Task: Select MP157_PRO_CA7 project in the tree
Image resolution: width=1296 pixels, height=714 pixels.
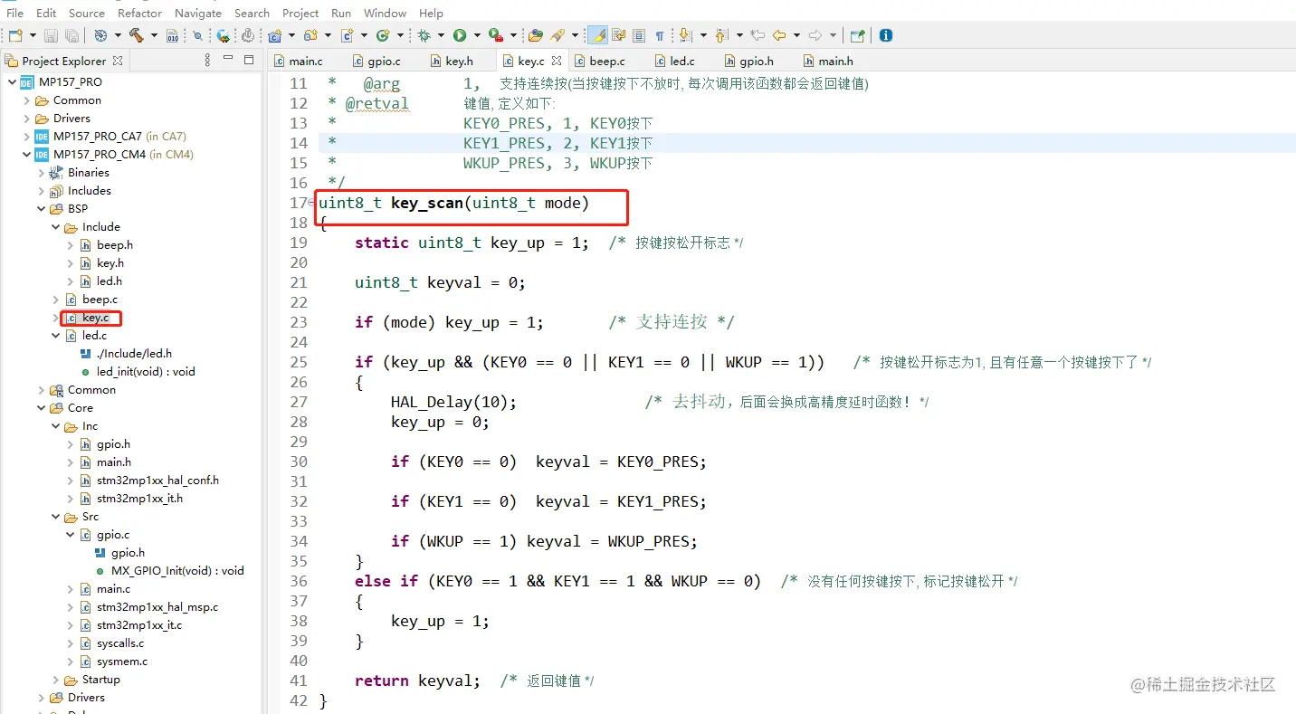Action: point(97,137)
